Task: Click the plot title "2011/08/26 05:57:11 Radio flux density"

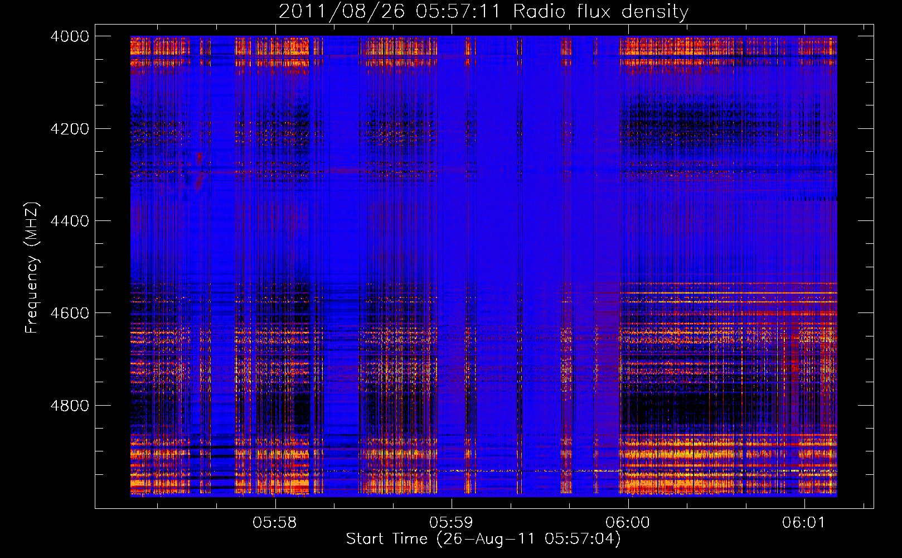Action: pyautogui.click(x=483, y=11)
